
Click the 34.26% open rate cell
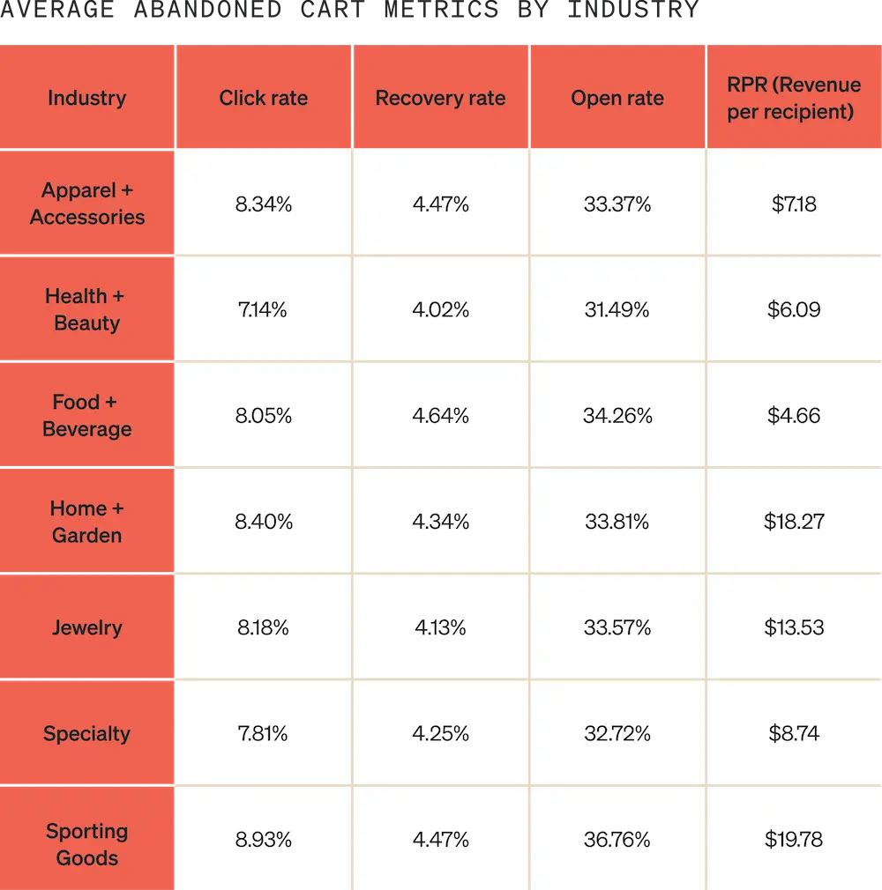[617, 416]
